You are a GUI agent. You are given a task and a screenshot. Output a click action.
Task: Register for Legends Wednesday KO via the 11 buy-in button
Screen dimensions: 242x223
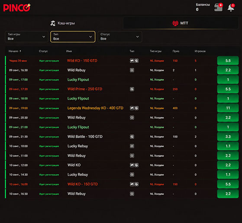tap(228, 108)
